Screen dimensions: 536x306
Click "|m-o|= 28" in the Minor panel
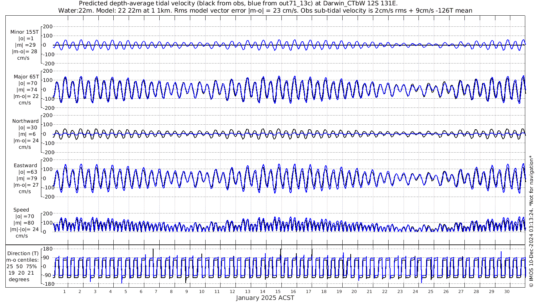click(25, 52)
